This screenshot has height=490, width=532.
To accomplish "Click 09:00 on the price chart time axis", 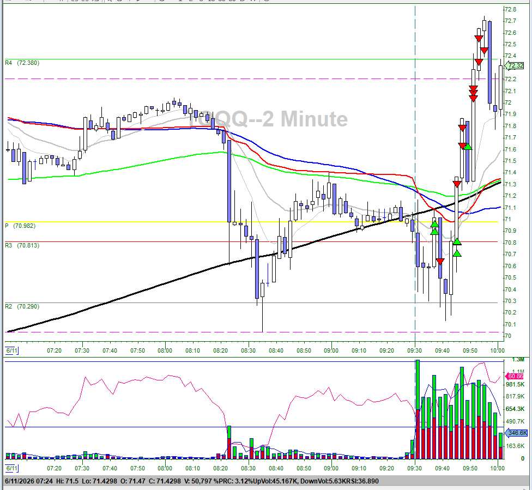I will (331, 350).
